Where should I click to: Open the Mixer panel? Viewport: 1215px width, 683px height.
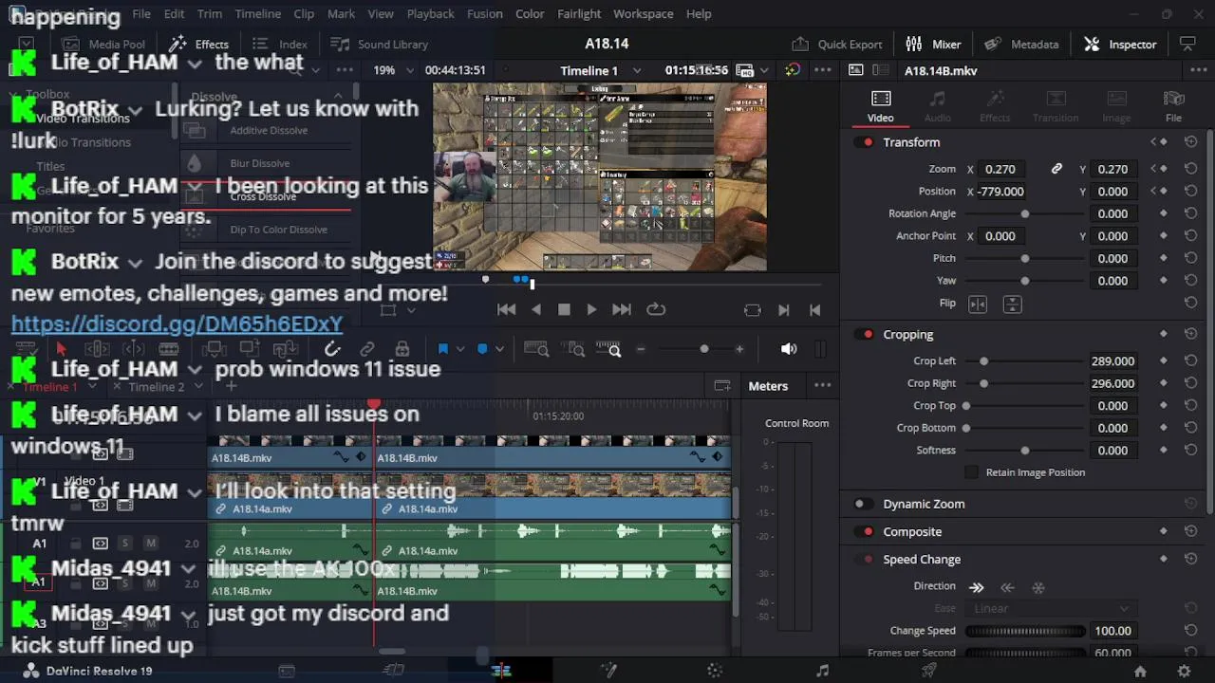pos(933,44)
